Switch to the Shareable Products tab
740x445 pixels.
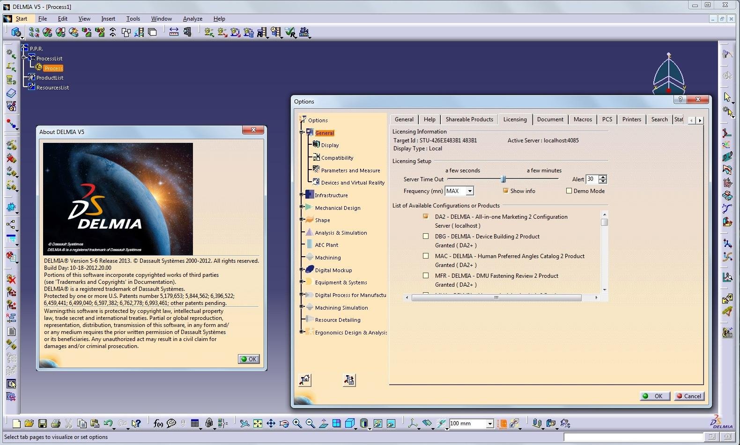pos(469,119)
